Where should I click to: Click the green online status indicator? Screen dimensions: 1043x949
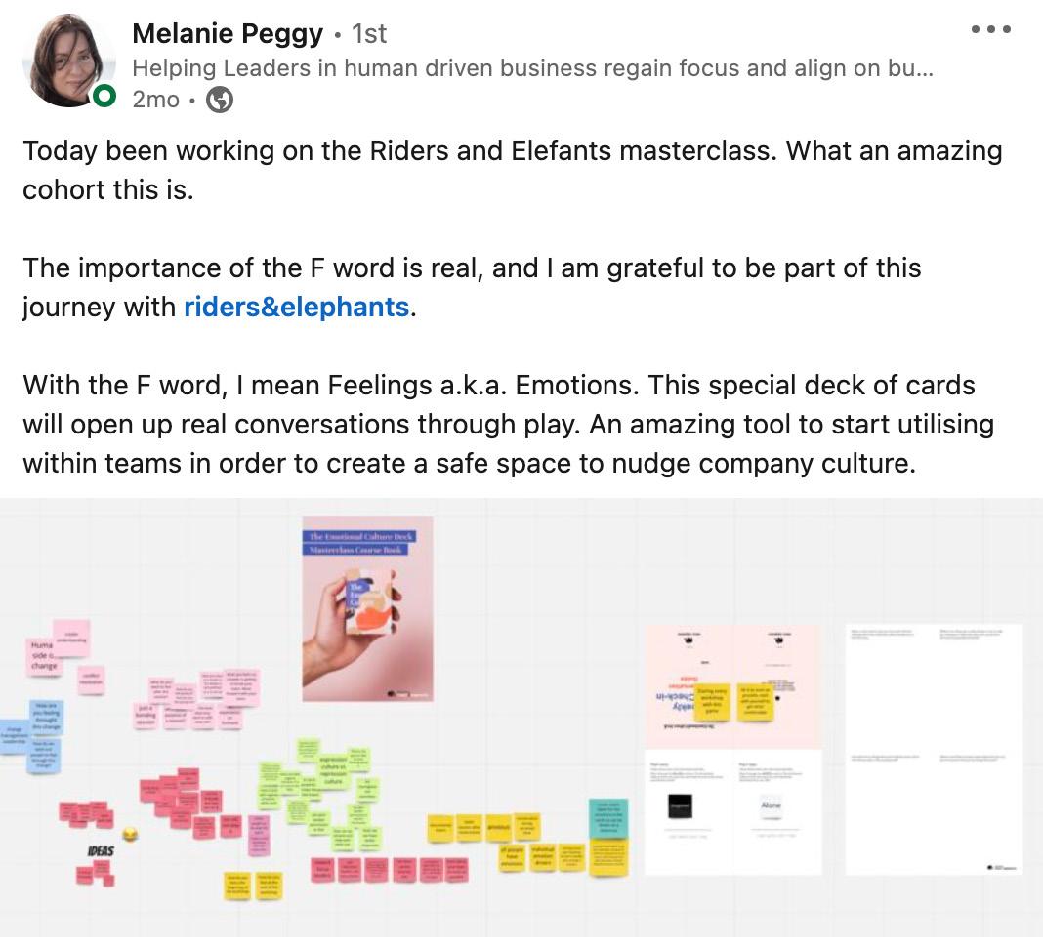(104, 96)
